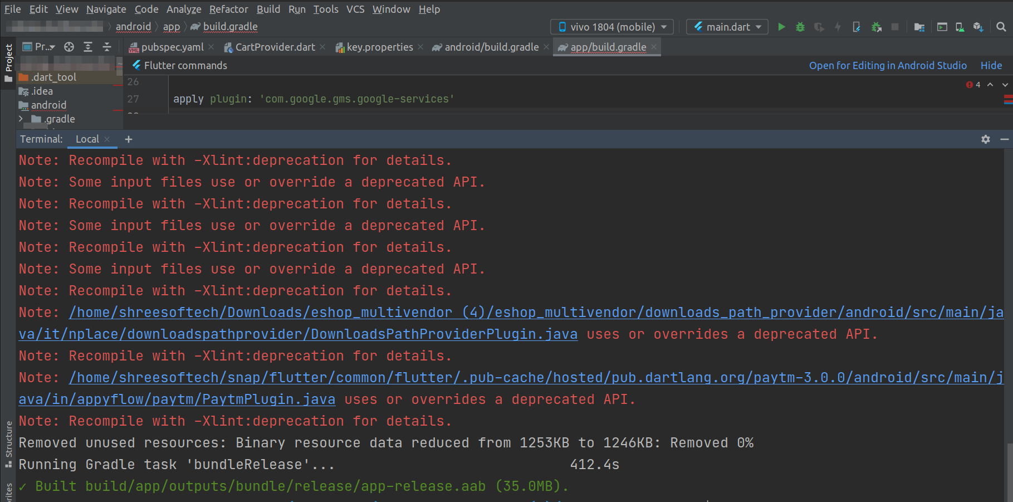This screenshot has width=1013, height=502.
Task: Expand the .gradle folder in tree
Action: tap(21, 119)
